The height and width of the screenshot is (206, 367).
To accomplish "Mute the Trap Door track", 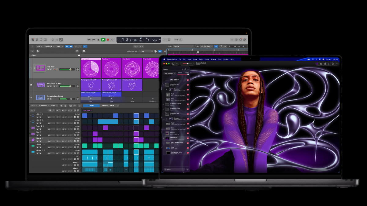I will 48,69.
